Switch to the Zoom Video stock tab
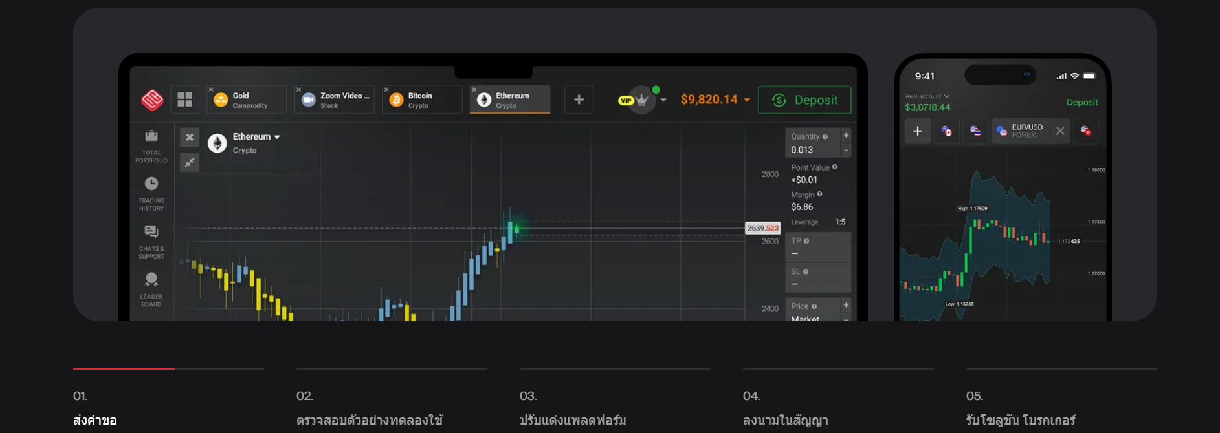 pyautogui.click(x=335, y=100)
